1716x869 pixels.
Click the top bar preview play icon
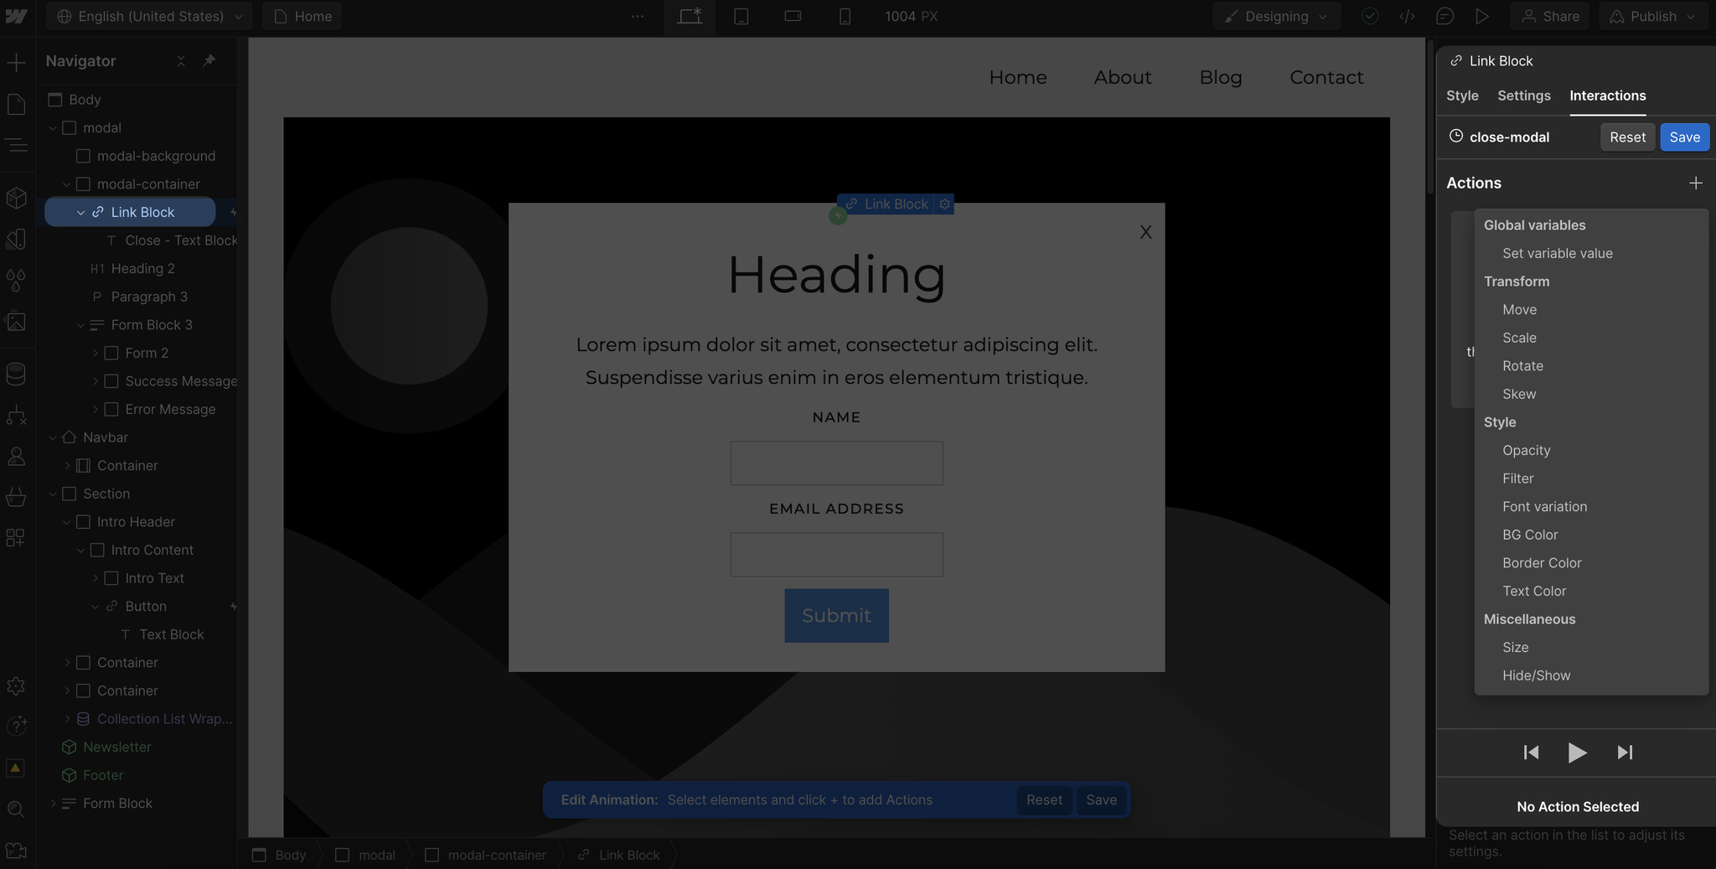pyautogui.click(x=1482, y=17)
